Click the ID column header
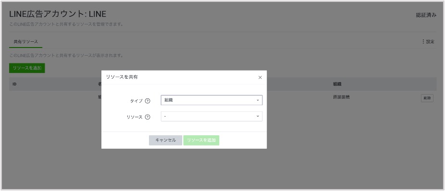Image resolution: width=445 pixels, height=191 pixels. click(14, 84)
